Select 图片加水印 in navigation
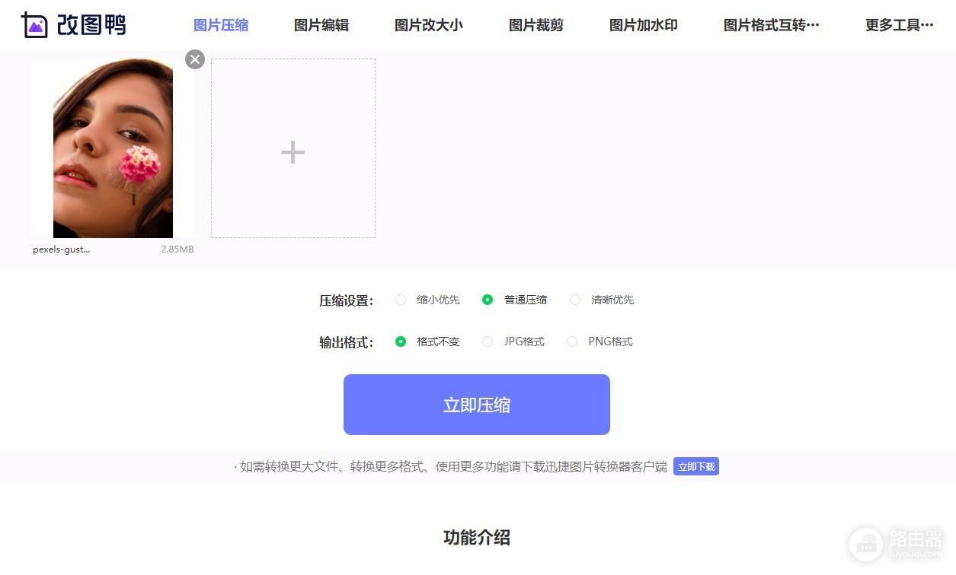 643,25
